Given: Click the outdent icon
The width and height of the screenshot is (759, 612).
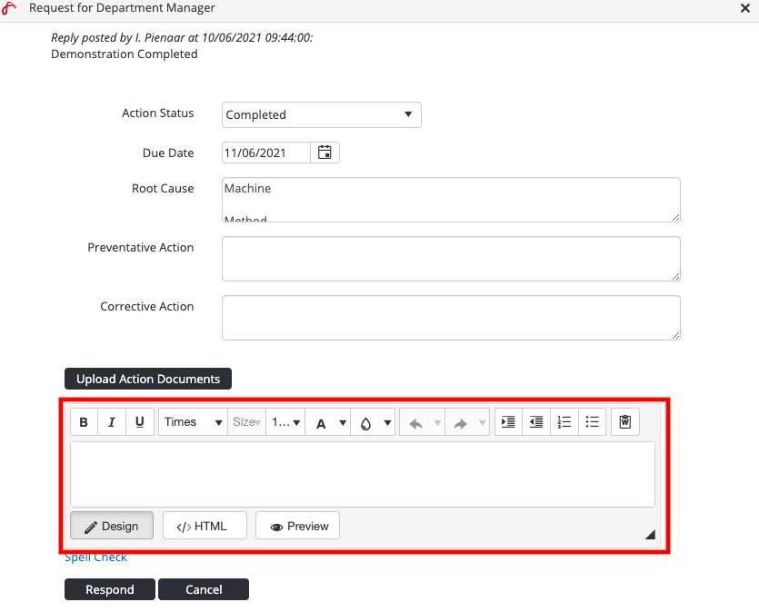Looking at the screenshot, I should [x=536, y=422].
